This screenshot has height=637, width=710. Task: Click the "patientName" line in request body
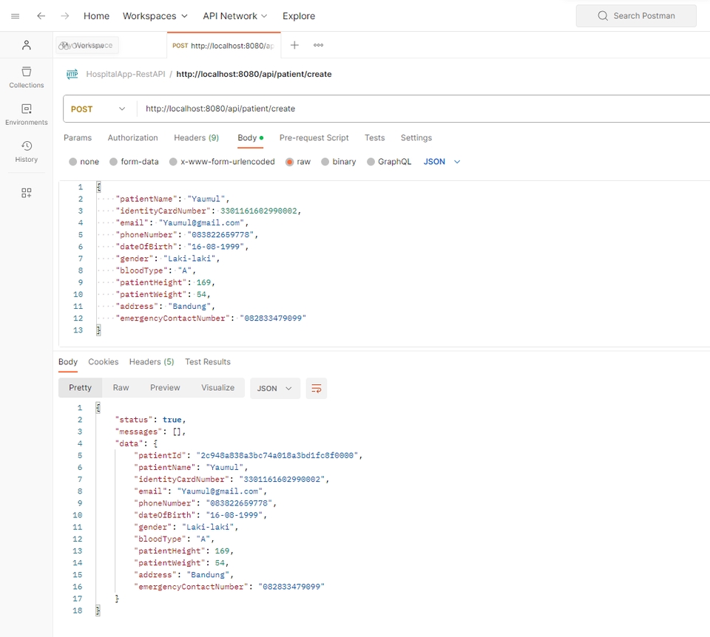pyautogui.click(x=172, y=199)
